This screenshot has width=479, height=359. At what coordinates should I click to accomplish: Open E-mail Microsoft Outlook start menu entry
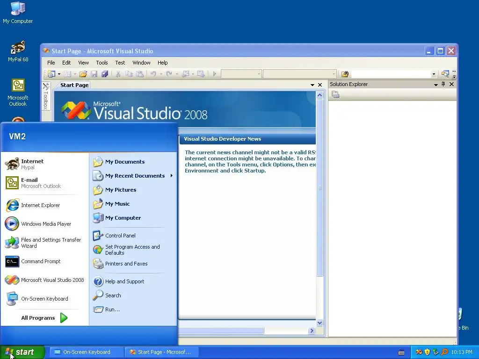44,183
